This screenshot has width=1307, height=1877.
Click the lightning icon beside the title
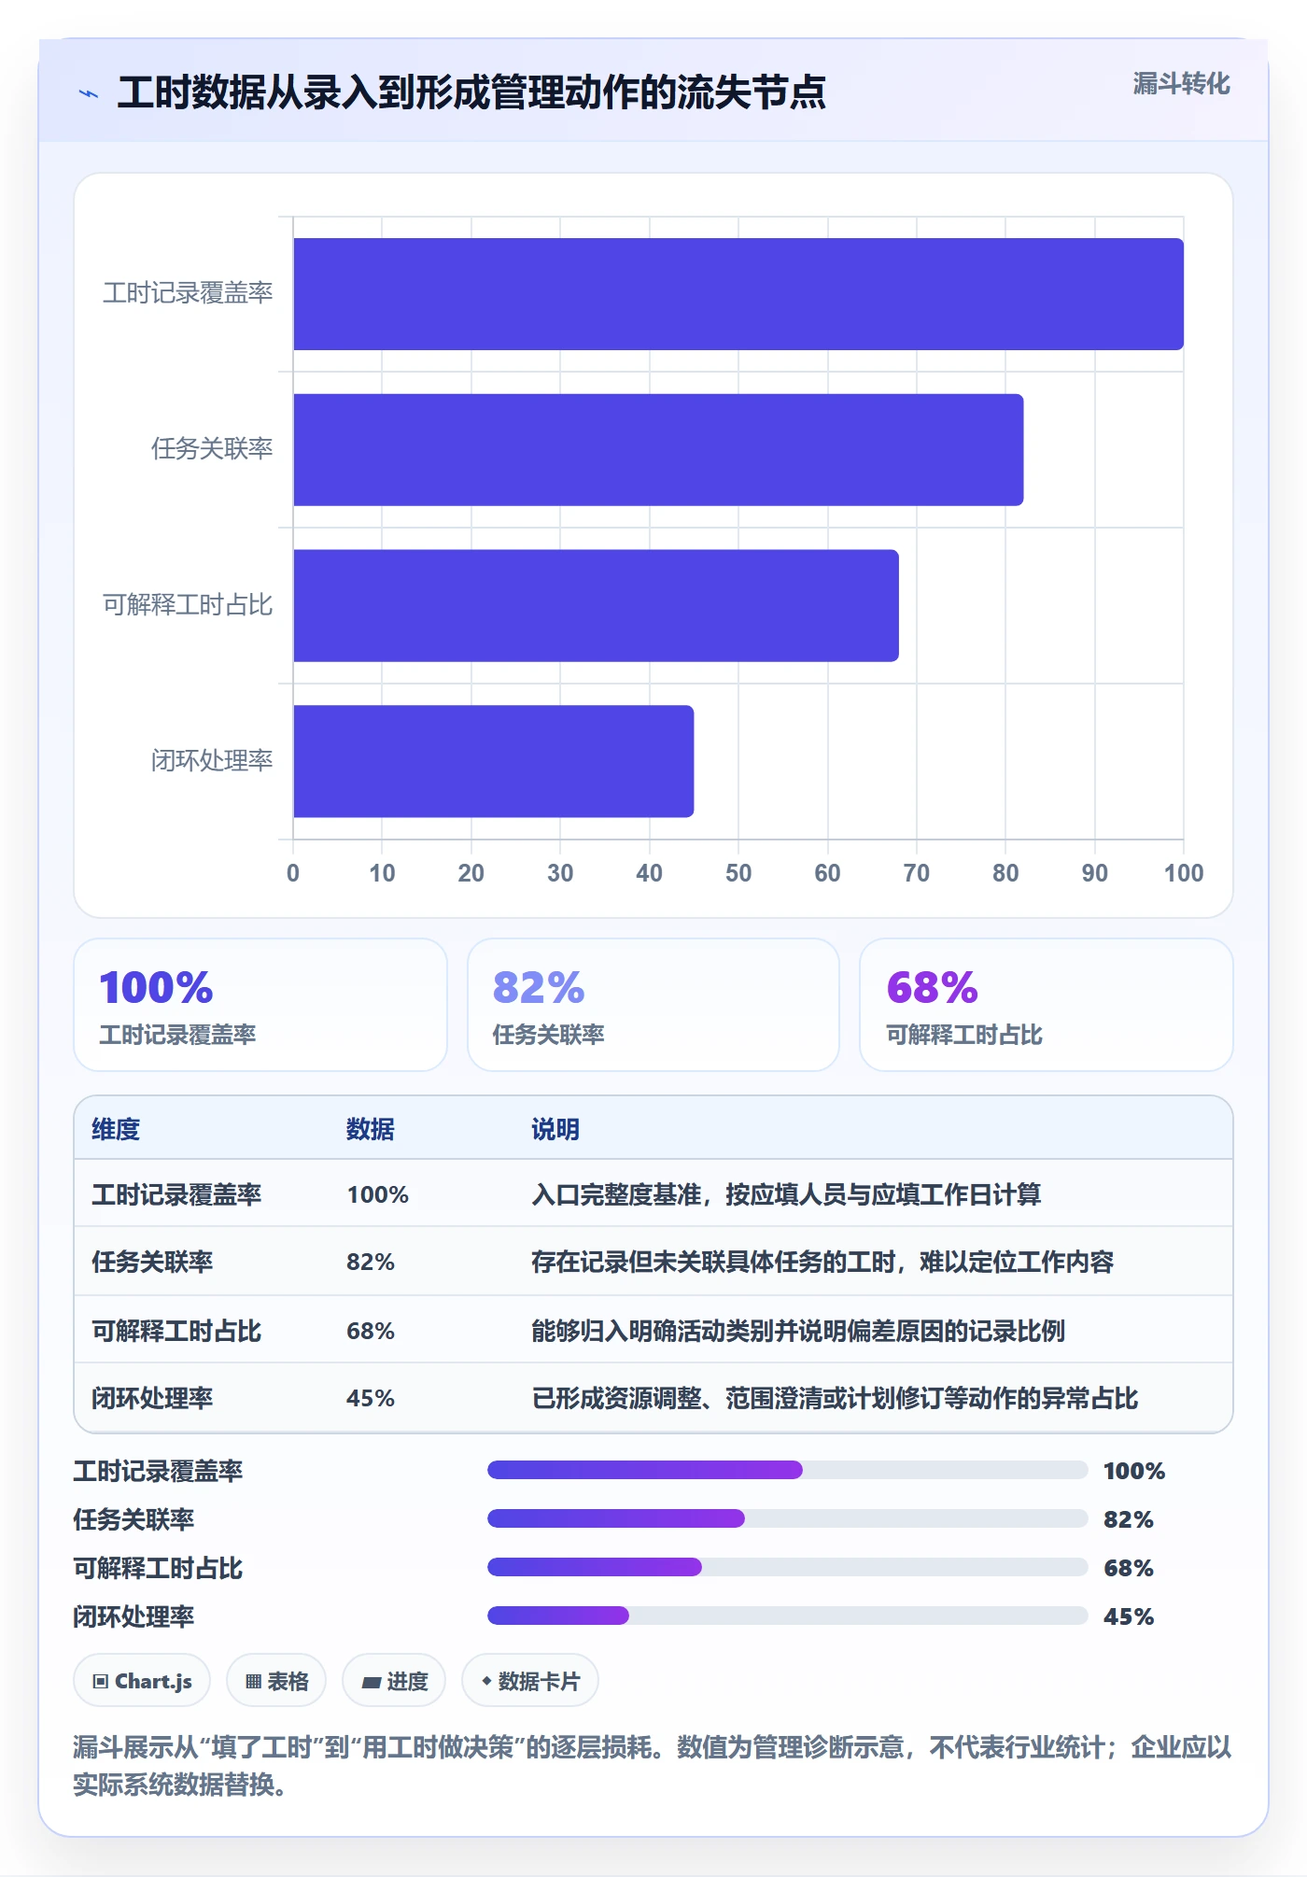(89, 93)
